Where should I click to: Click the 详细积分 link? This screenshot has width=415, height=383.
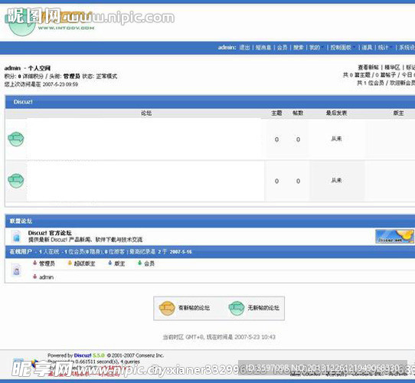point(33,77)
